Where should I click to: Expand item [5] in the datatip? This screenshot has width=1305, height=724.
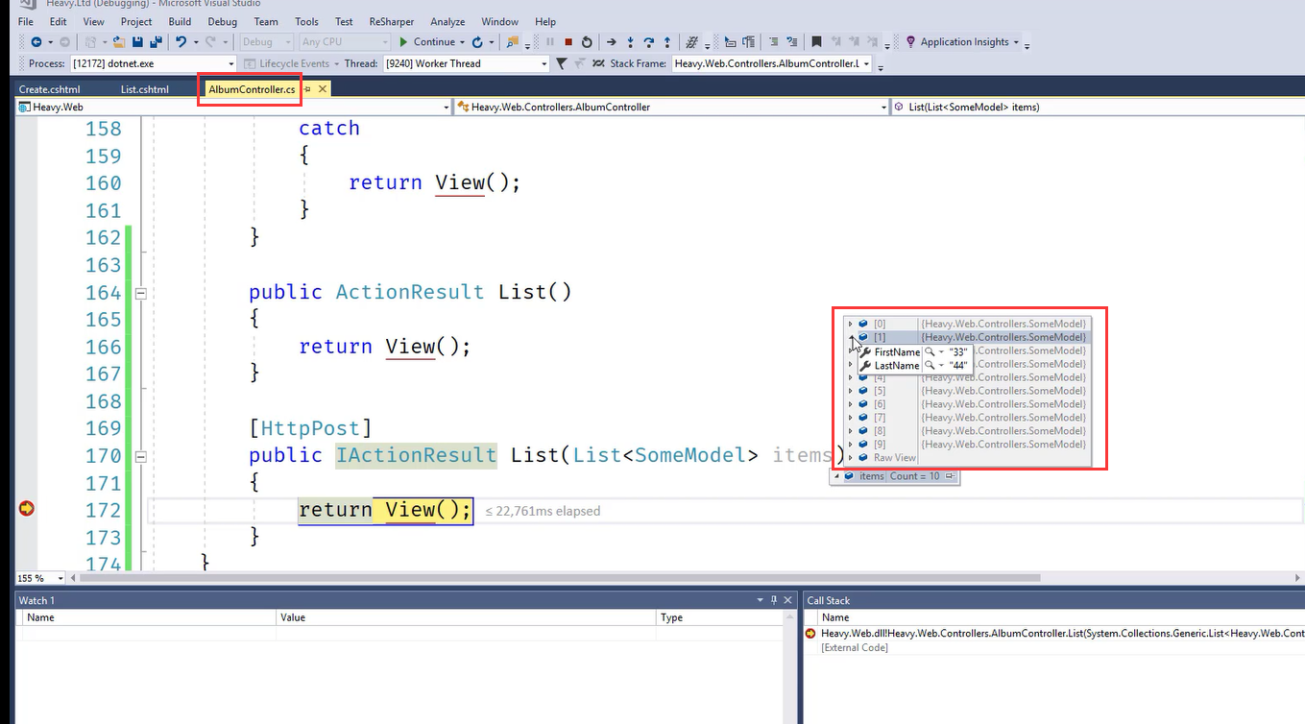pos(850,391)
